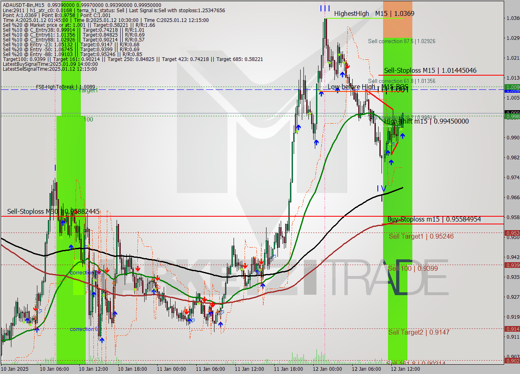Click the 'Sell %10 @ C_Entry61: 1.01356' row
The width and height of the screenshot is (520, 374).
(x=74, y=35)
